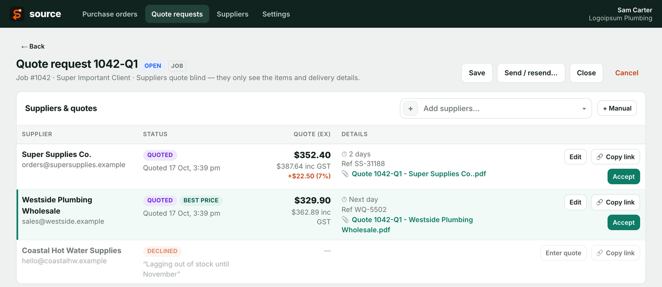Screen dimensions: 662x287
Task: Click the paperclip icon for Super Supplies quote
Action: pos(345,174)
